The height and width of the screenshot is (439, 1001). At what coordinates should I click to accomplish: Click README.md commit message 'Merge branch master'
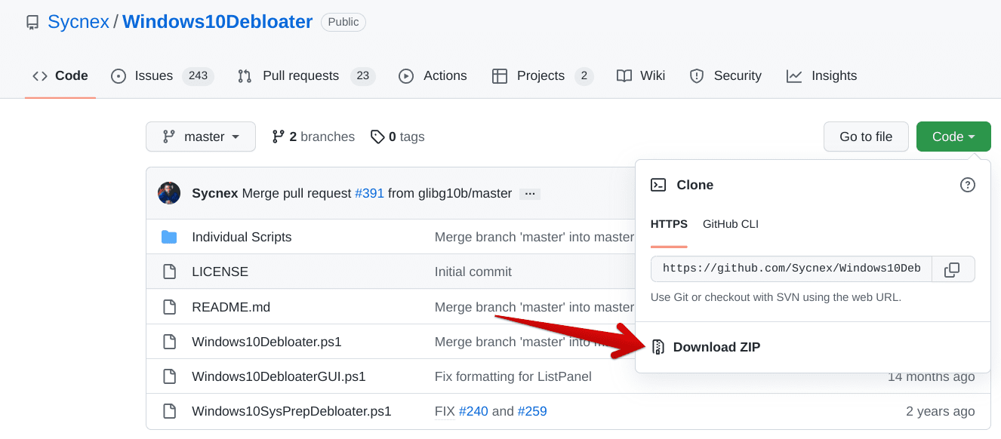534,307
